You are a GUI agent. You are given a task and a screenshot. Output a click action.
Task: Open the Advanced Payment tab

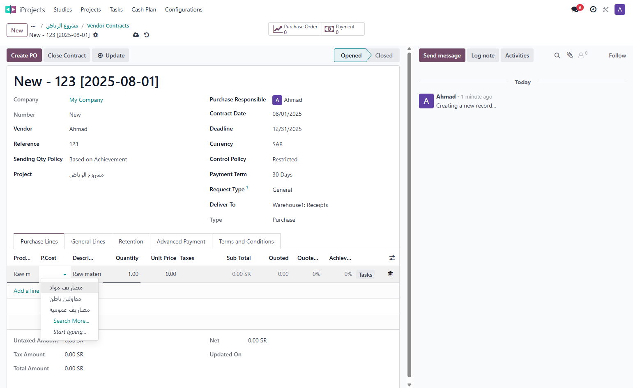point(181,241)
